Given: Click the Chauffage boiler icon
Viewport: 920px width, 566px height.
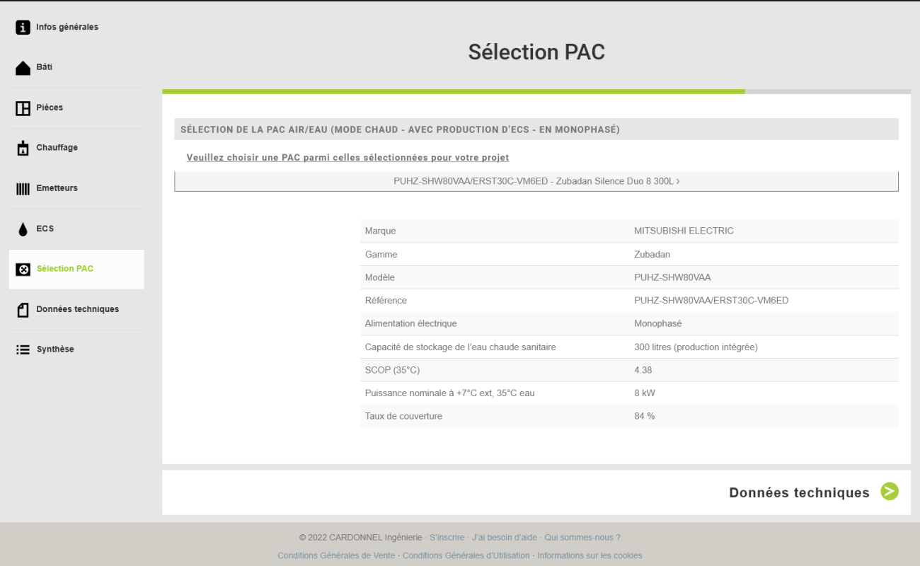Looking at the screenshot, I should point(23,149).
